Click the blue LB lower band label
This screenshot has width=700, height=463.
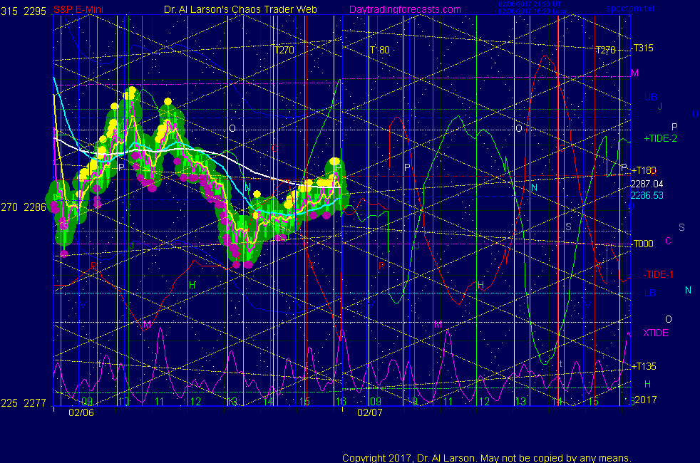[x=650, y=293]
